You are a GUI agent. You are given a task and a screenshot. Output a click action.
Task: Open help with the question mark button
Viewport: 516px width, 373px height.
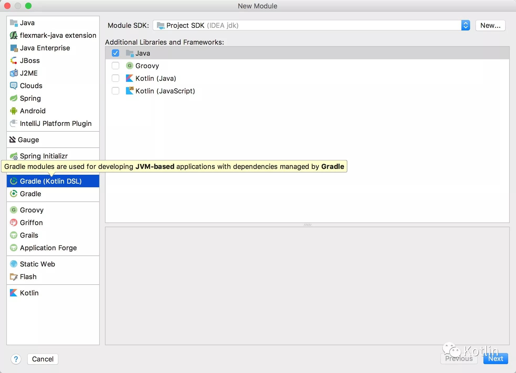(16, 359)
